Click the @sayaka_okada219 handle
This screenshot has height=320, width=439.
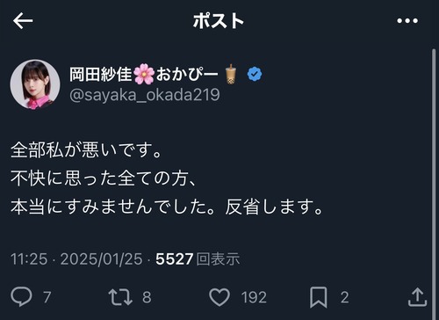coord(145,95)
